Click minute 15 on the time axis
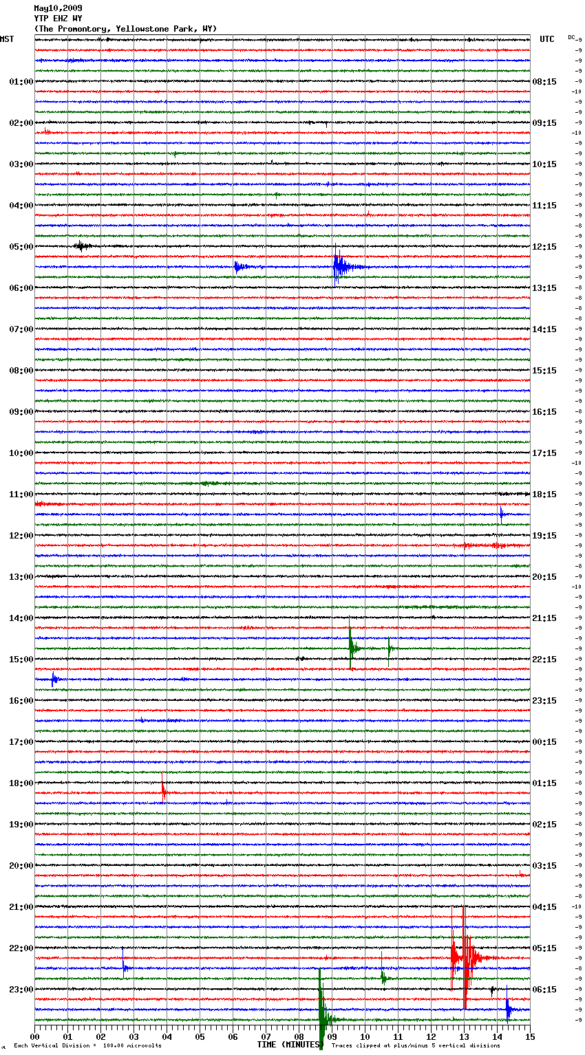Viewport: 585px width, 1055px height. click(530, 1036)
